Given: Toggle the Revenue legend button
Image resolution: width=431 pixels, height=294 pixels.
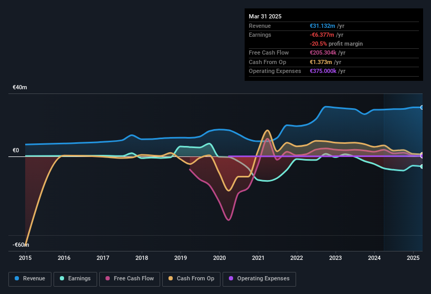Looking at the screenshot, I should (30, 279).
